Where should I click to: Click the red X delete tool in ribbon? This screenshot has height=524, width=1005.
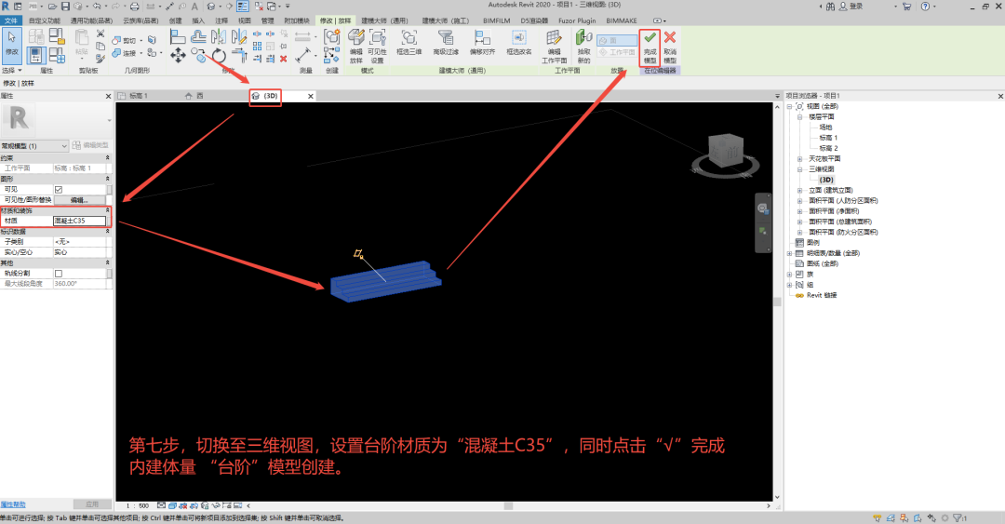(283, 59)
